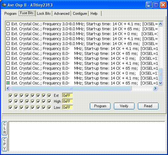The width and height of the screenshot is (168, 155).
Task: Maximize the Avr-Osp II window
Action: coord(156,5)
